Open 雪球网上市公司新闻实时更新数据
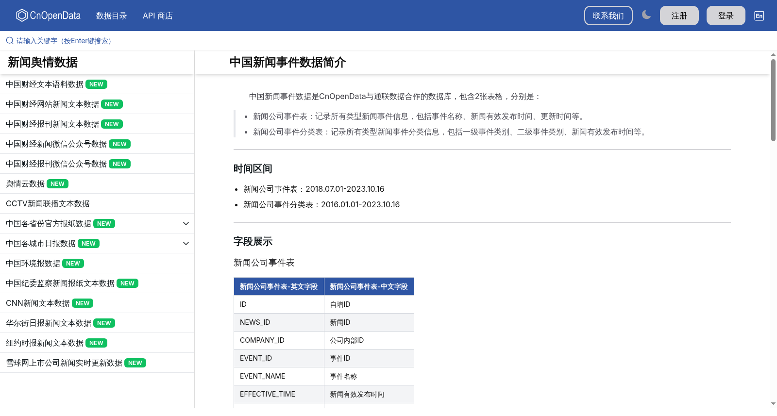777x416 pixels. pos(64,363)
